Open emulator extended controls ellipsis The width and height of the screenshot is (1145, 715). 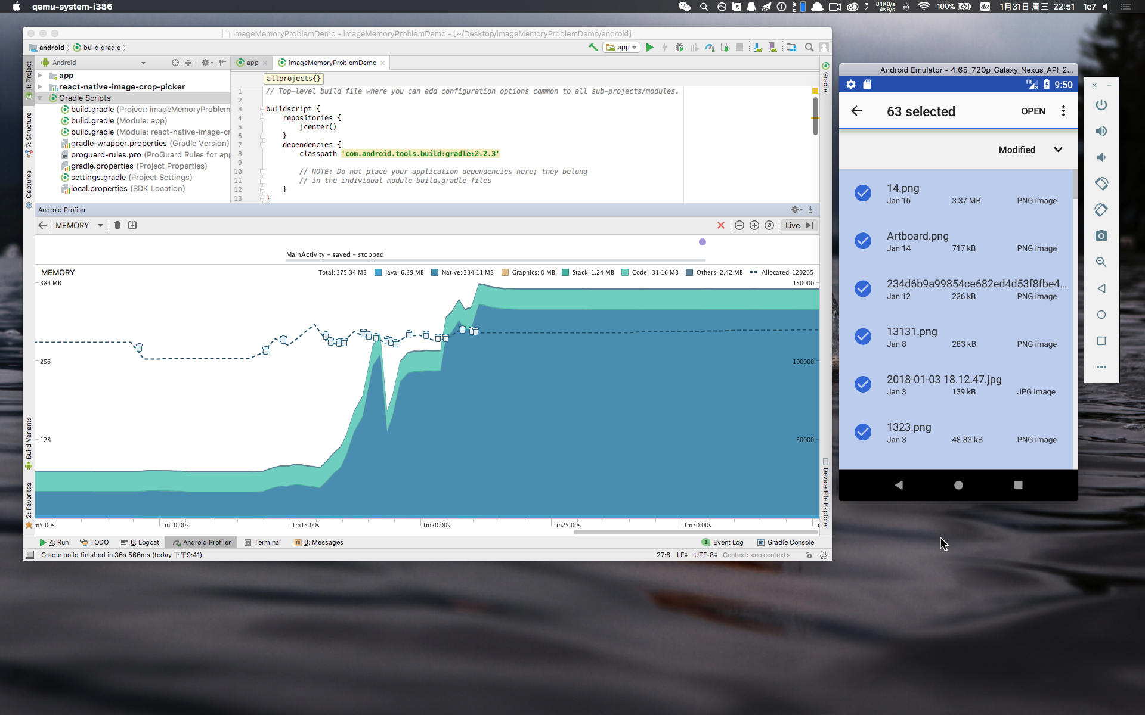[x=1101, y=367]
